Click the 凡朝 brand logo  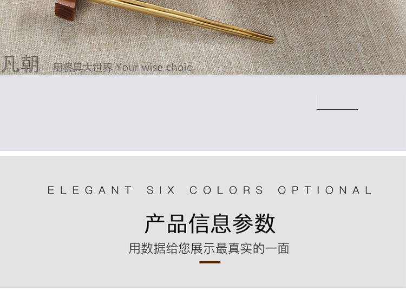pyautogui.click(x=20, y=64)
